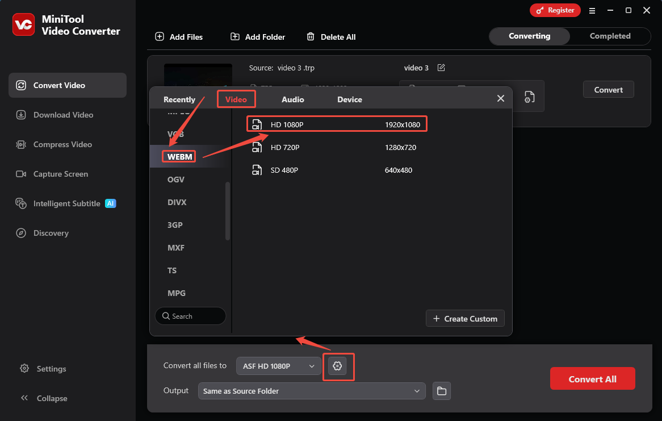Click the Convert All button
The height and width of the screenshot is (421, 662).
pyautogui.click(x=592, y=378)
